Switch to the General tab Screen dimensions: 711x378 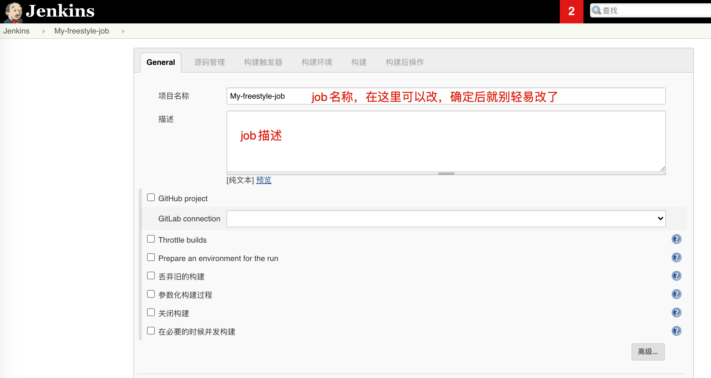(161, 62)
